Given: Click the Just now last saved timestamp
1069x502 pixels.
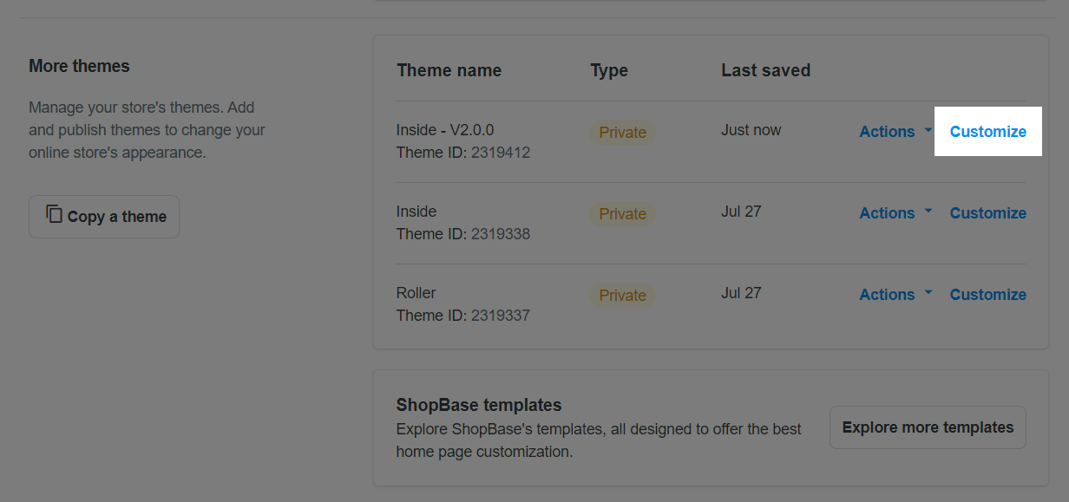Looking at the screenshot, I should pyautogui.click(x=751, y=130).
